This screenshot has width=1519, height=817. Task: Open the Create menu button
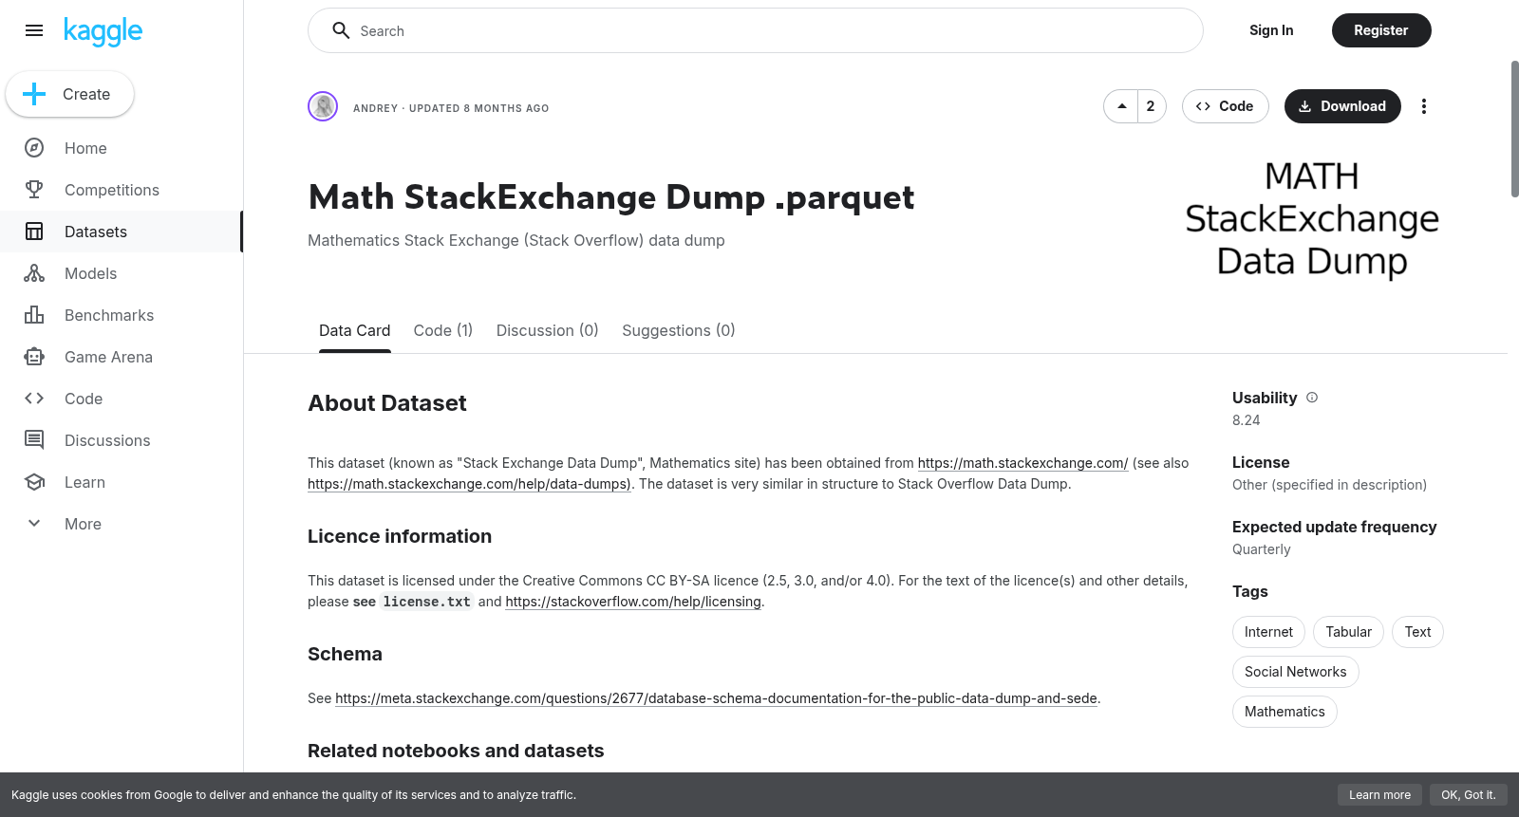click(x=70, y=94)
